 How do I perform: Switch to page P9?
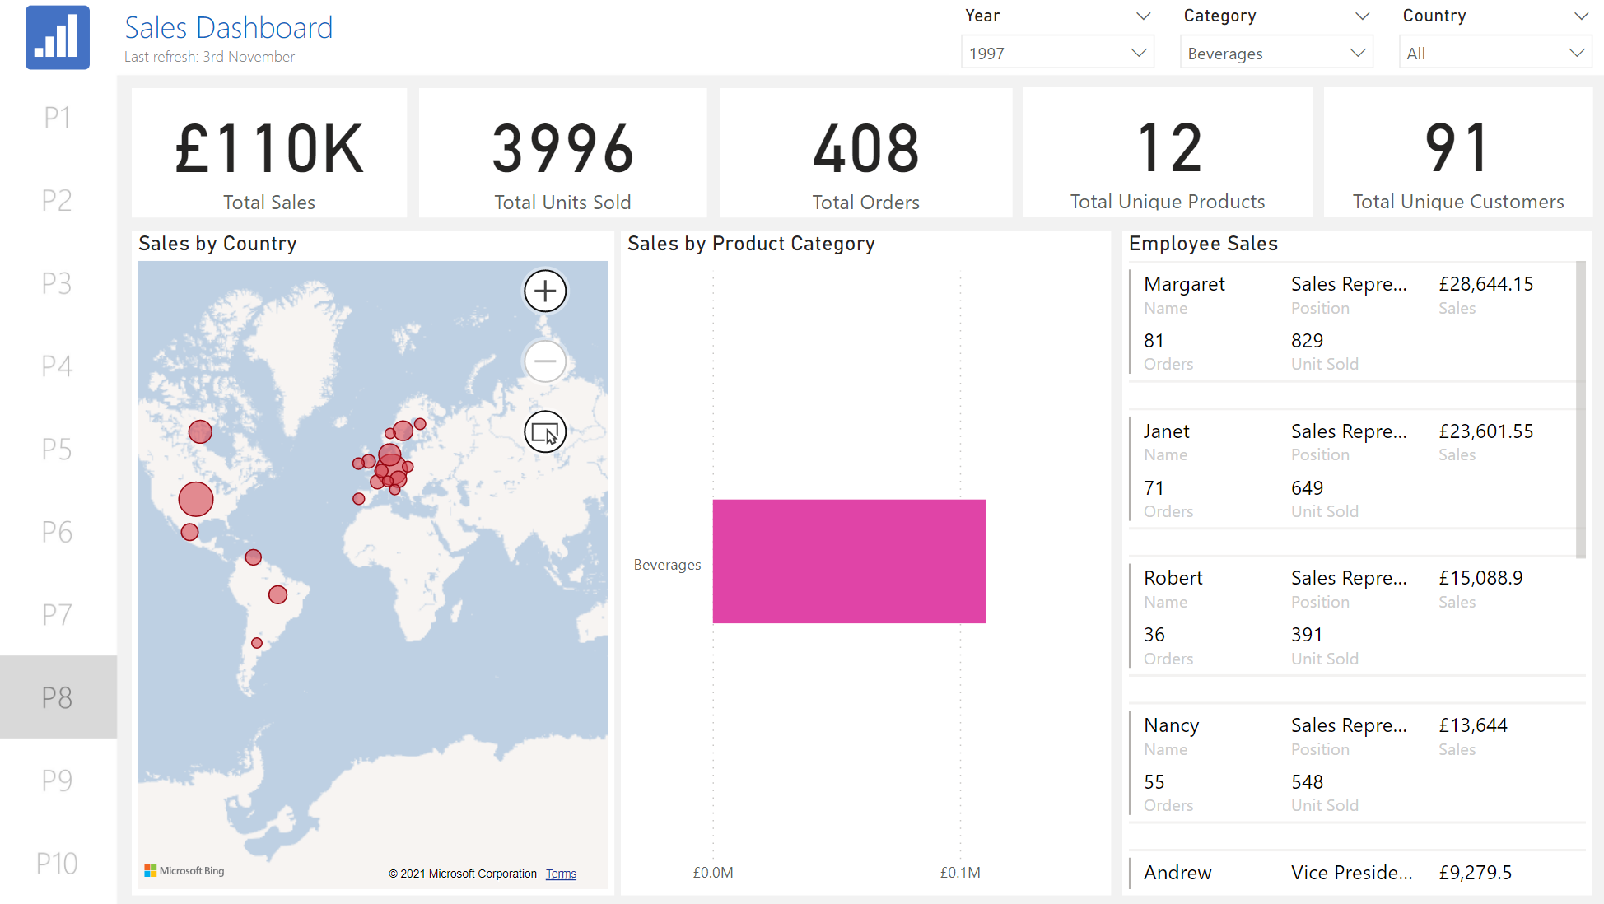coord(58,780)
